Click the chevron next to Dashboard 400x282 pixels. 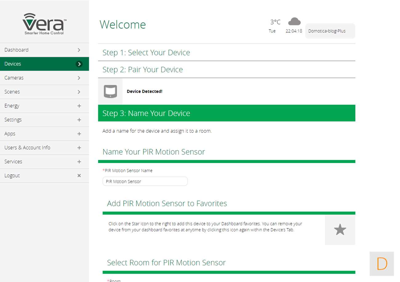click(x=79, y=50)
